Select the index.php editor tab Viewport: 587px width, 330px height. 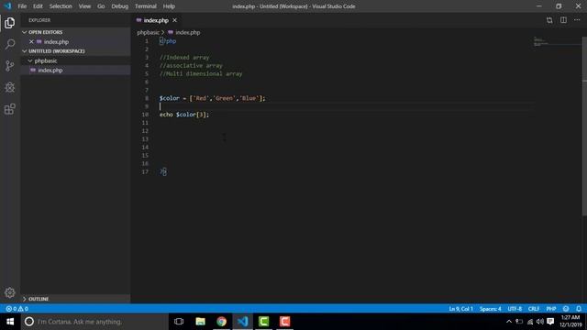(156, 20)
